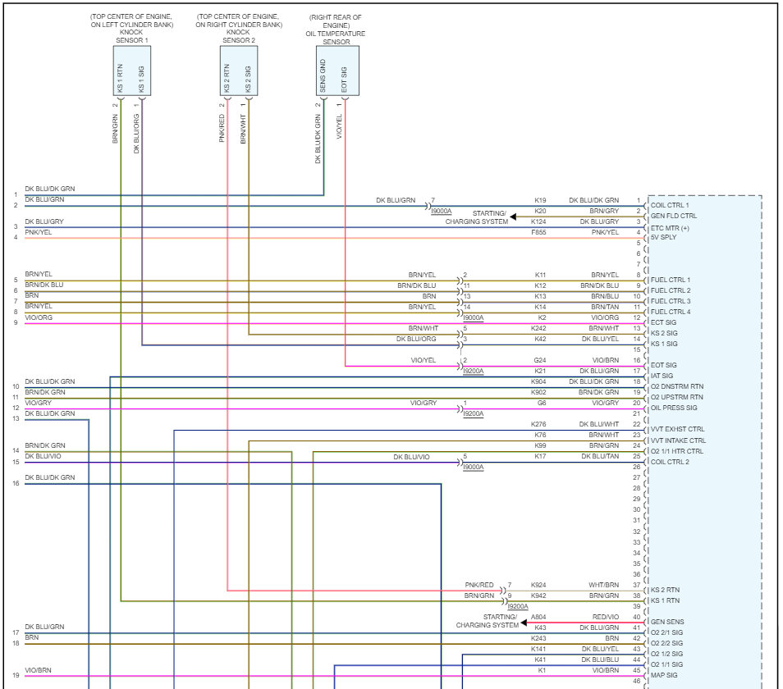Click the GEN SENS pin label at row 40
The image size is (783, 689).
pyautogui.click(x=668, y=621)
